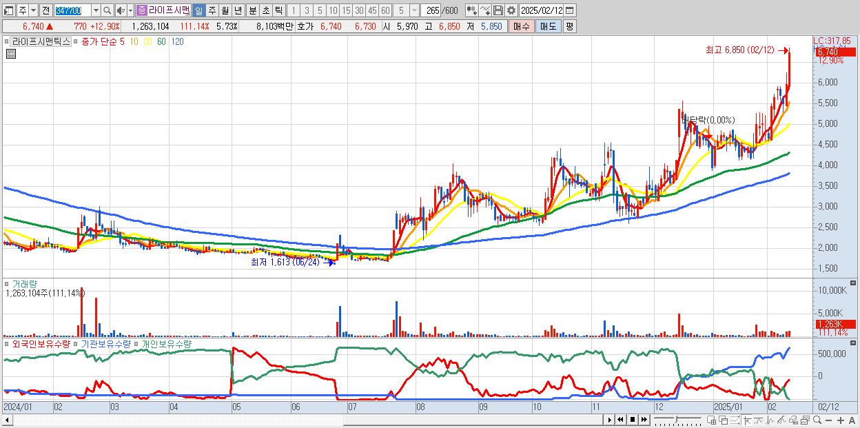The height and width of the screenshot is (428, 860).
Task: Toggle the square marker before 라이프시맨틱스
Action: click(7, 41)
